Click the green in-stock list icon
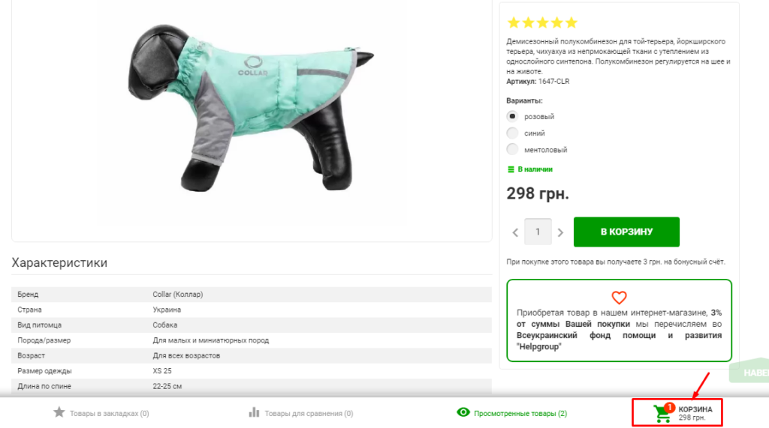 [x=511, y=169]
